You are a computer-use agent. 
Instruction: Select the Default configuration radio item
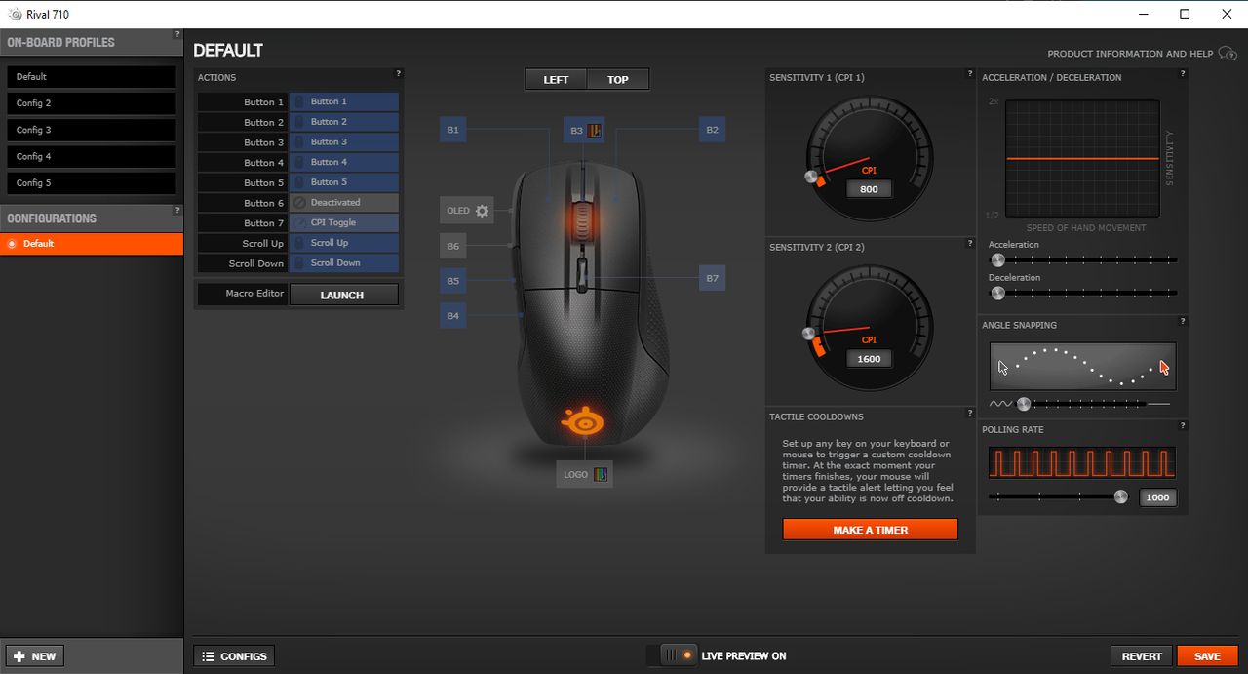point(92,244)
